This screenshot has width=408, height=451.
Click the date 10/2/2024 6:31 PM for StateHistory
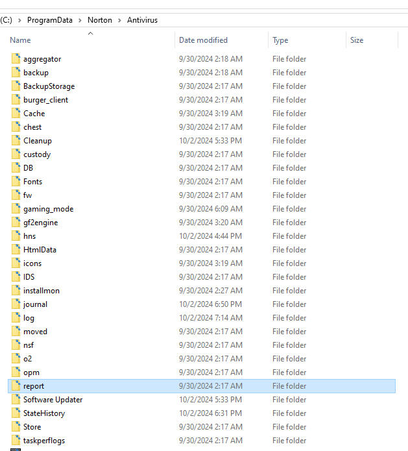(x=210, y=413)
